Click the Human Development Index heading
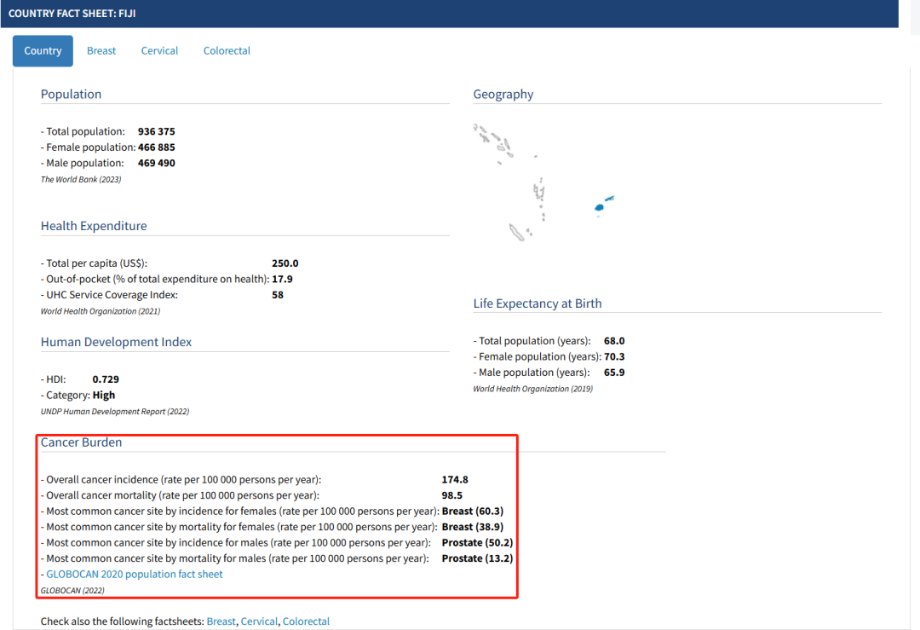The width and height of the screenshot is (920, 630). coord(116,343)
